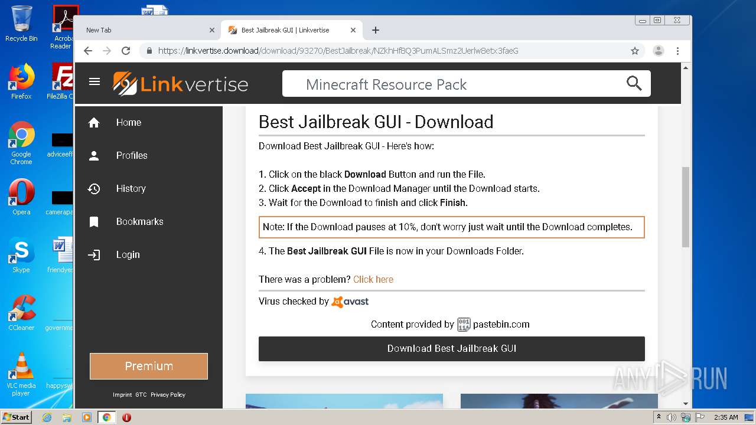Open Recycle Bin desktop icon
Screen dimensions: 756x425
pyautogui.click(x=21, y=24)
